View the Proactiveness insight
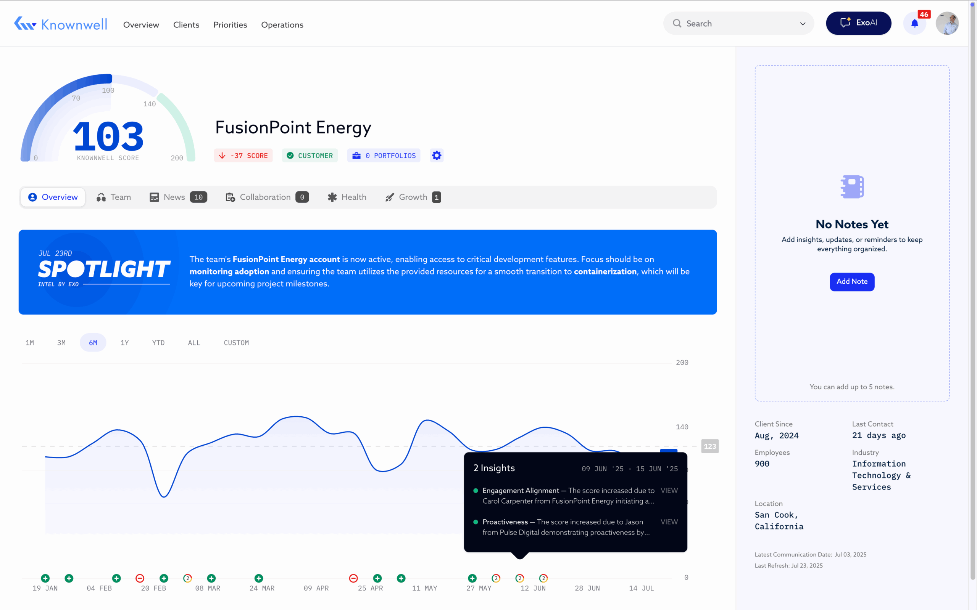This screenshot has height=610, width=977. point(669,522)
